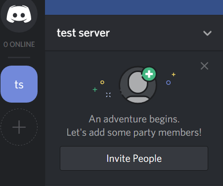Click the blue circle decoration near avatar
The image size is (223, 186).
tap(168, 82)
